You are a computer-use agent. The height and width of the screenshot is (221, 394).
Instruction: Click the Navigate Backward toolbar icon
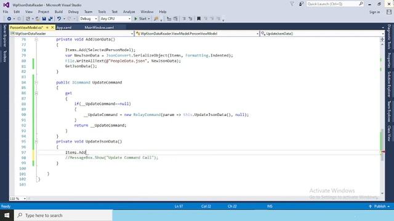click(9, 19)
